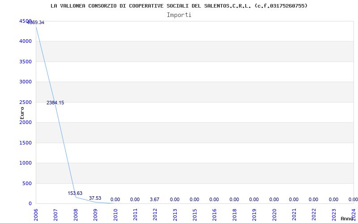Click the 2010 x-axis year label
The image size is (358, 223).
(115, 215)
